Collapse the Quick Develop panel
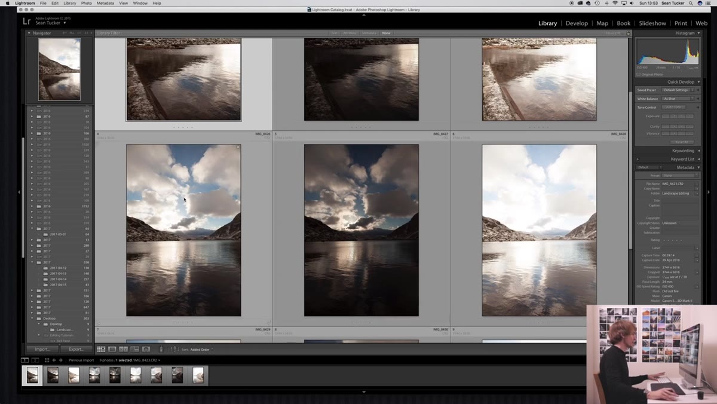The height and width of the screenshot is (404, 717). [x=698, y=82]
